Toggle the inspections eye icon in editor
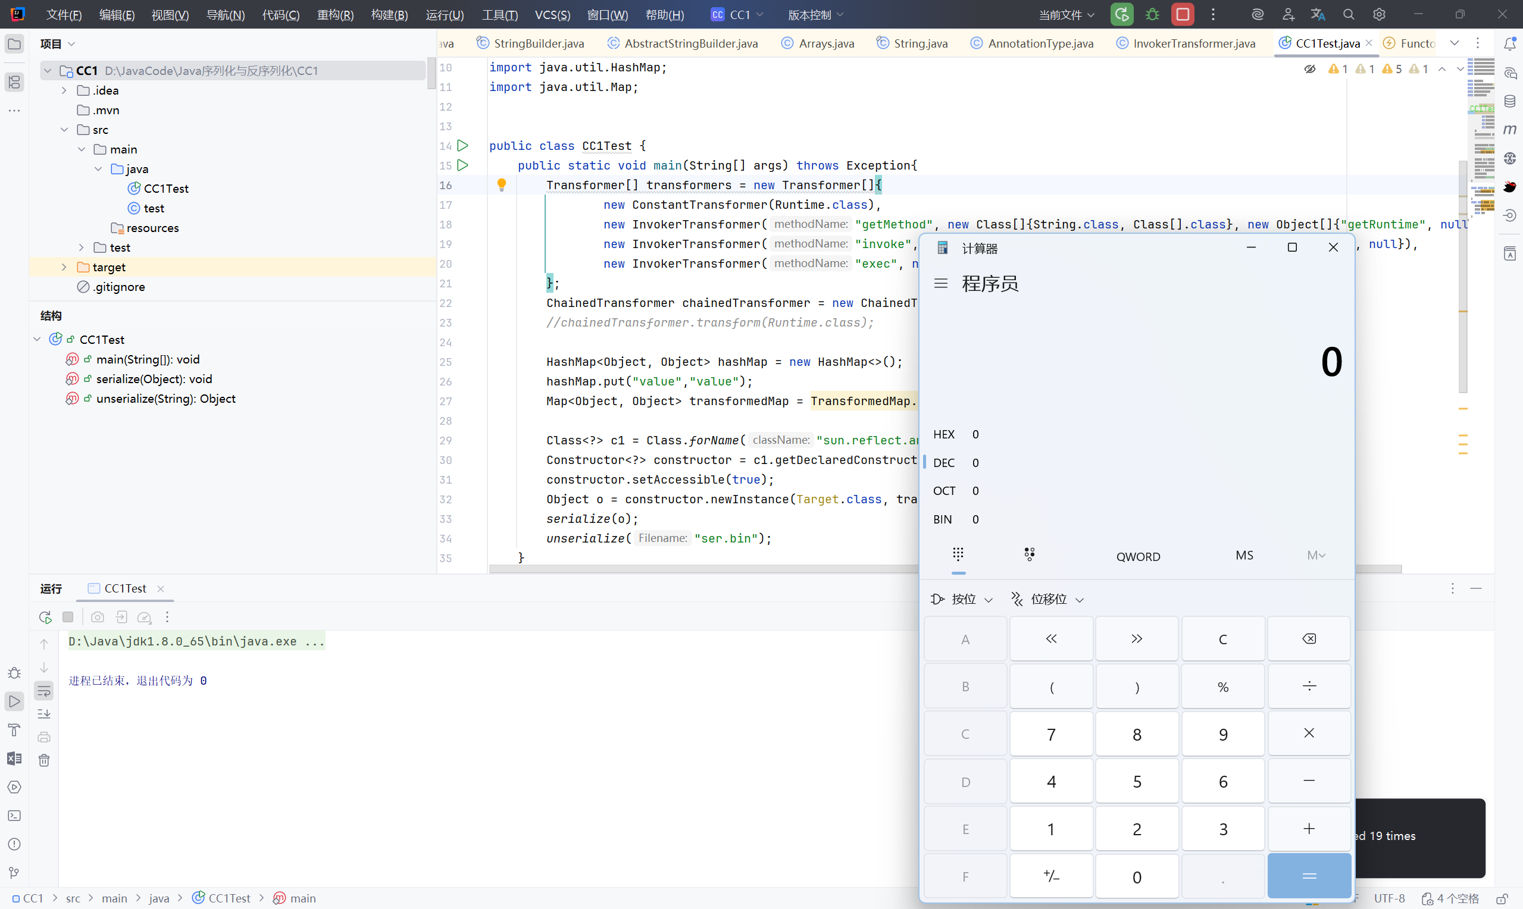Viewport: 1523px width, 909px height. tap(1309, 69)
